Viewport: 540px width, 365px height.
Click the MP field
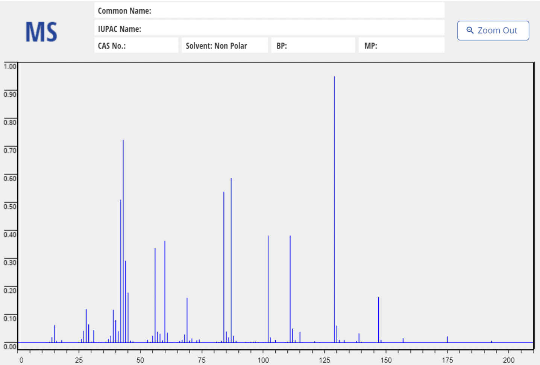tap(401, 46)
